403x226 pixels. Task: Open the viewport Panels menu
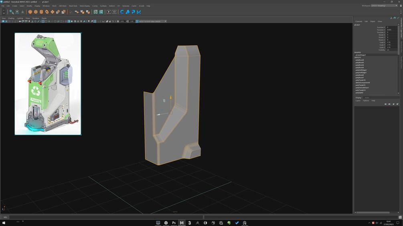click(44, 18)
